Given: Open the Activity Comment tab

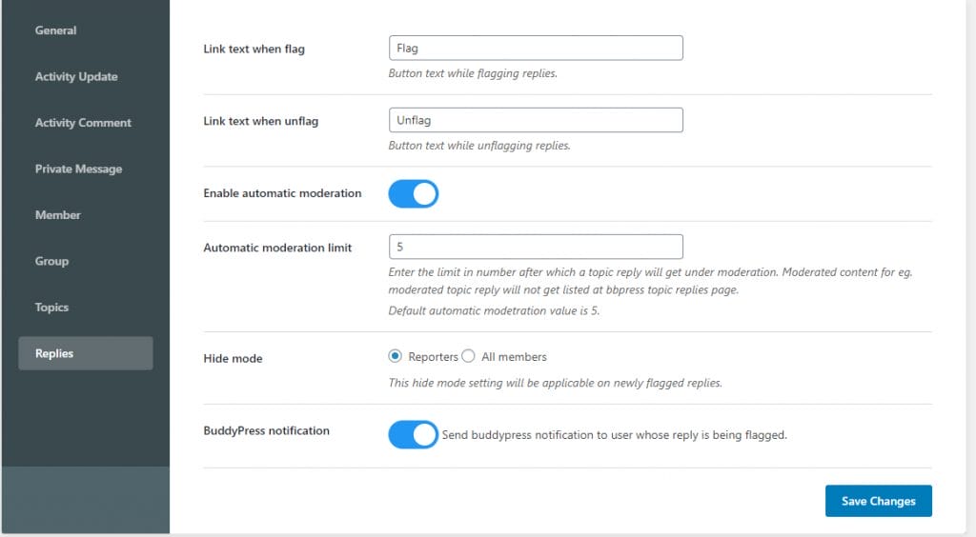Looking at the screenshot, I should point(83,123).
